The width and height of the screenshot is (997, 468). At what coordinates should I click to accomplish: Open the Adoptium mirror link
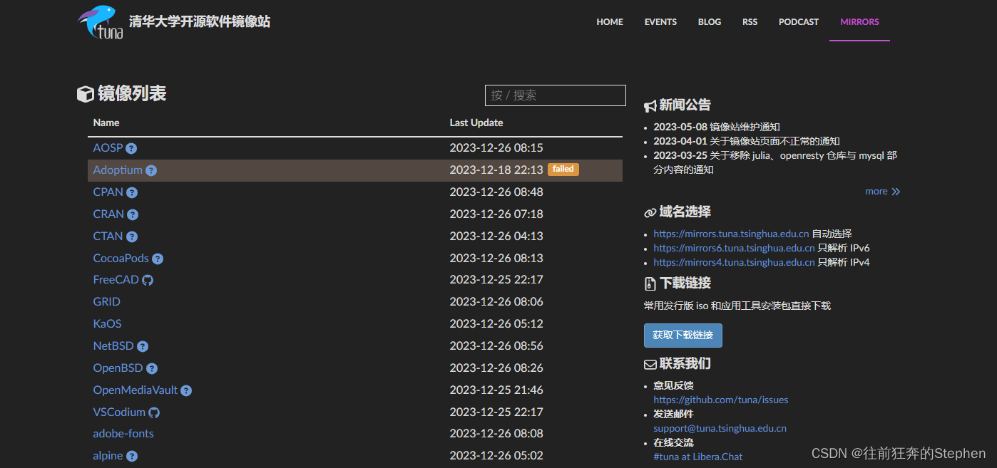(118, 170)
